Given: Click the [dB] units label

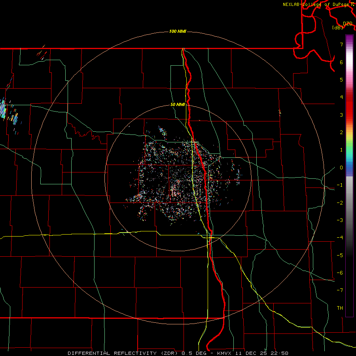Looking at the screenshot, I should coord(338,27).
